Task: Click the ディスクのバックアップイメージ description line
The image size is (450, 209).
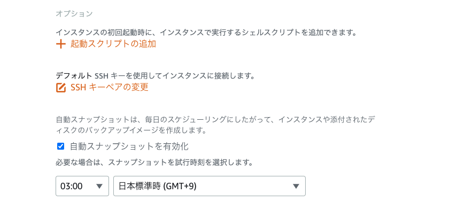Action: 131,130
